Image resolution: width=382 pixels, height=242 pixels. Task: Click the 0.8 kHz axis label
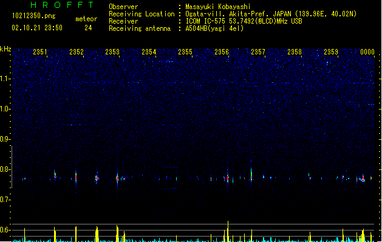point(5,169)
